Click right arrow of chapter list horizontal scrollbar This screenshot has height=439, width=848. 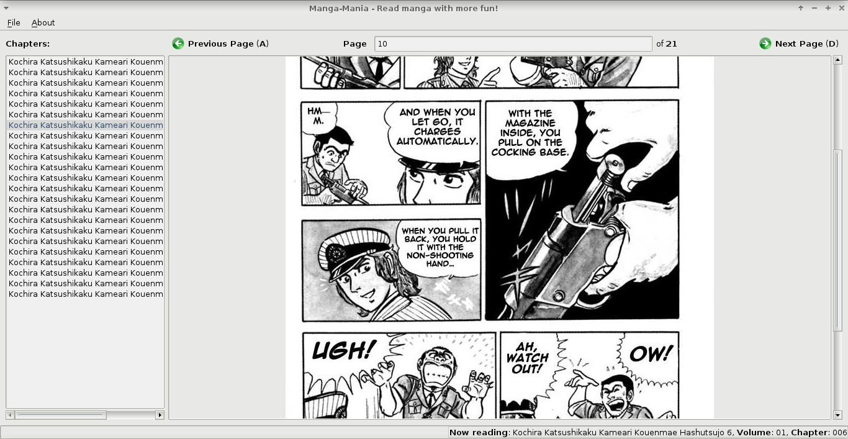coord(160,415)
